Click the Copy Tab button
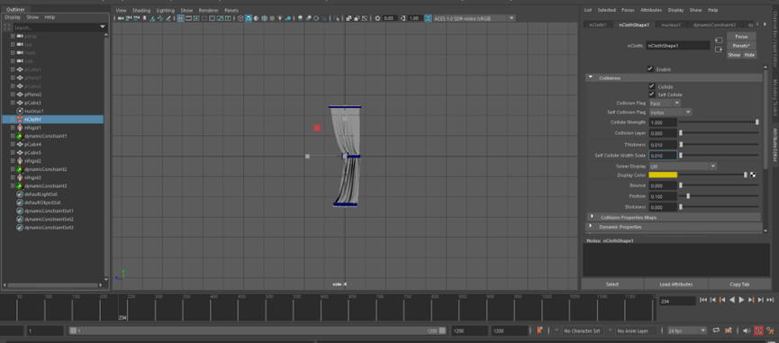Image resolution: width=779 pixels, height=343 pixels. click(740, 284)
